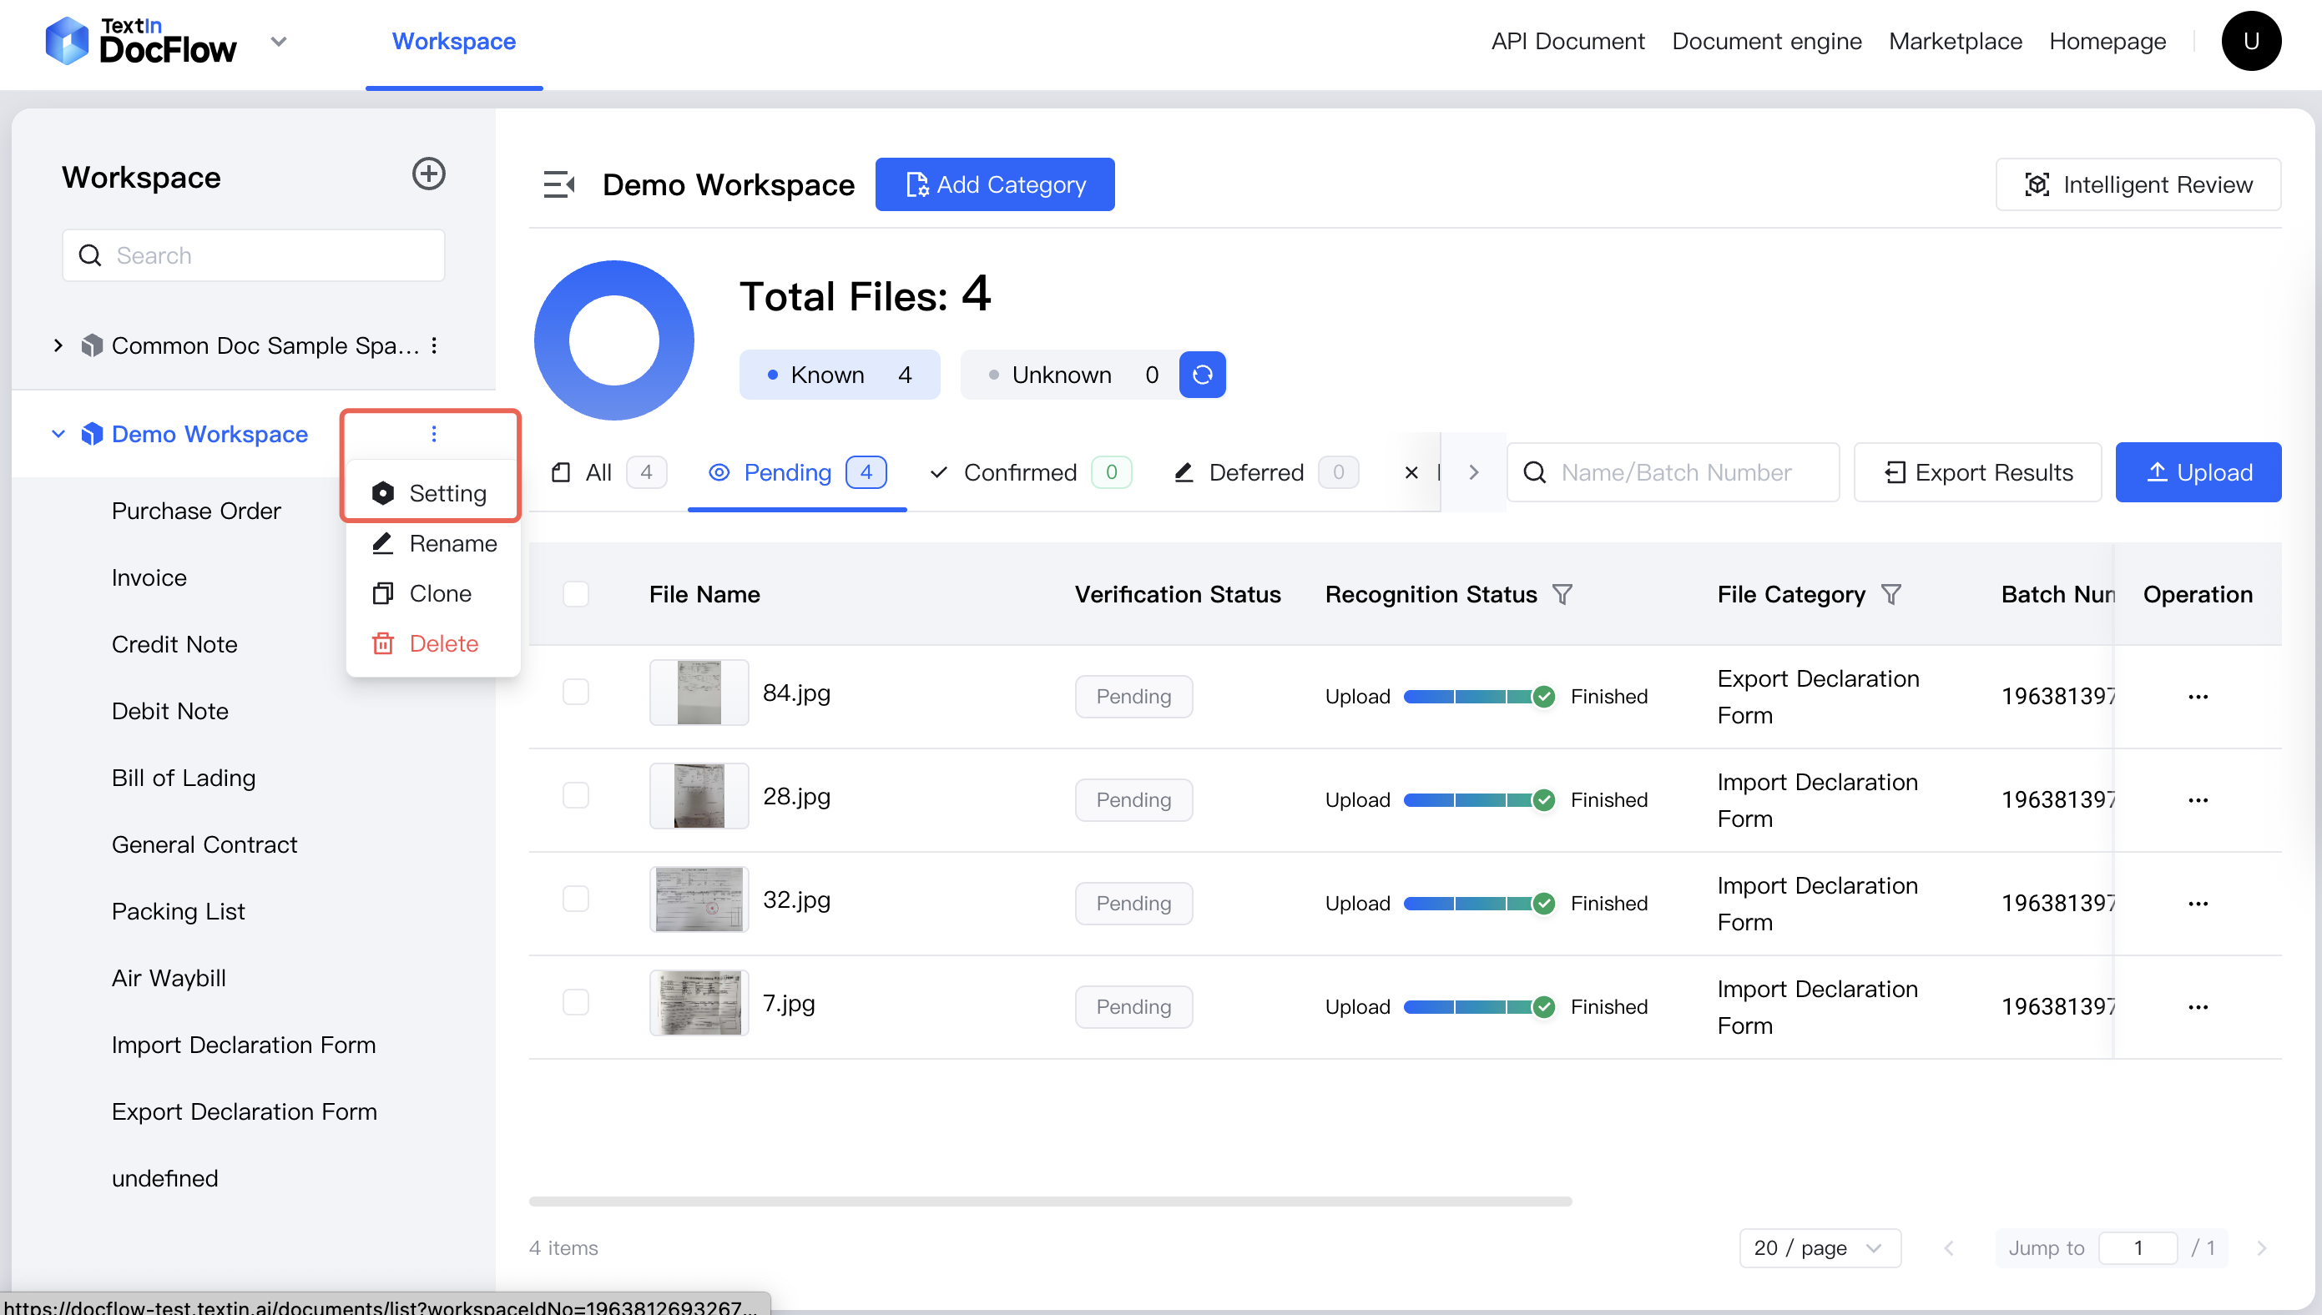
Task: Open the DocFlow logo dropdown chevron
Action: (278, 42)
